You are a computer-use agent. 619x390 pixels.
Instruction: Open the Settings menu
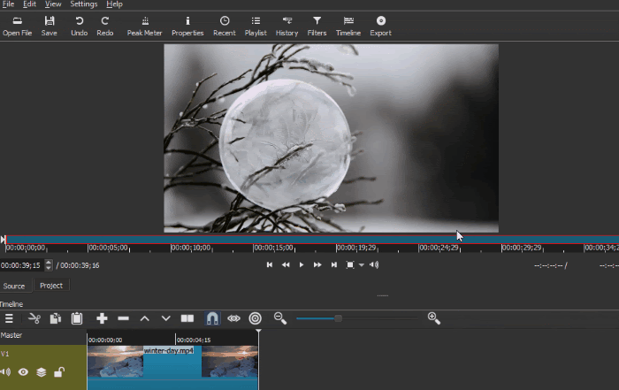pos(84,4)
